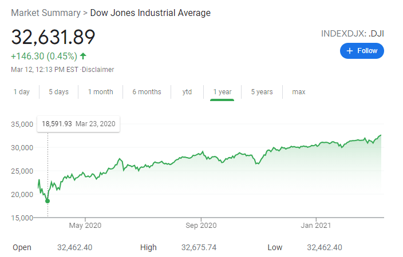This screenshot has height=257, width=403.
Task: Open the Market Summary breadcrumb link
Action: (46, 13)
